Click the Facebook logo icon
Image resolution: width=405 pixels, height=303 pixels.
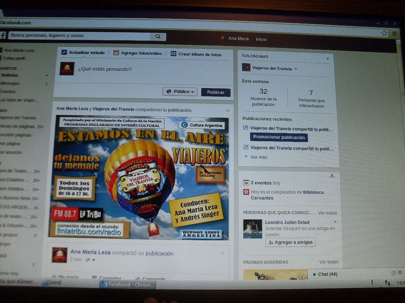3,35
